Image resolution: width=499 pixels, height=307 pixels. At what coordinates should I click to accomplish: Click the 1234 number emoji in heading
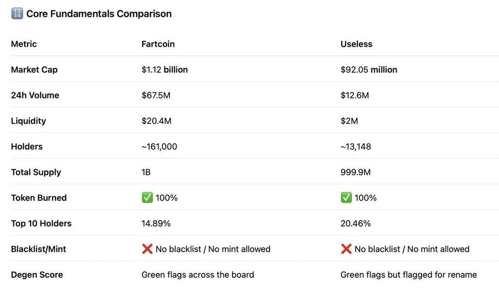(x=17, y=14)
